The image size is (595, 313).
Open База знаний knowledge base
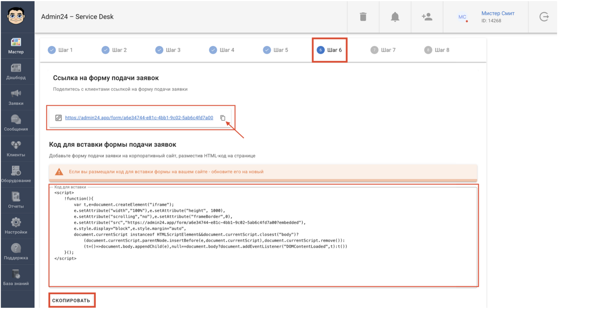click(16, 278)
